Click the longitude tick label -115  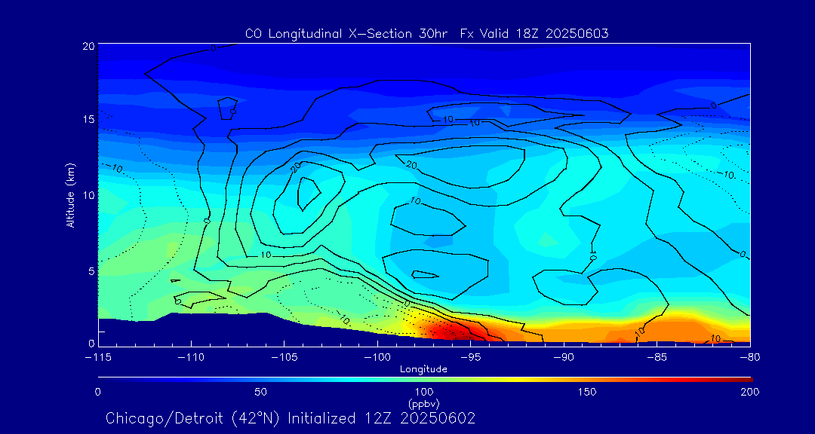tap(98, 357)
